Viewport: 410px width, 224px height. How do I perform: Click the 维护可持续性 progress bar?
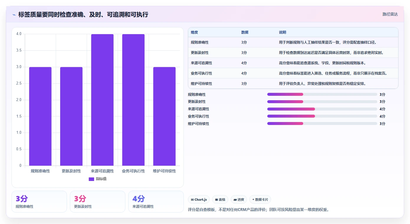322,123
